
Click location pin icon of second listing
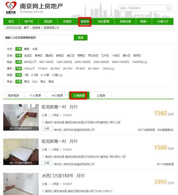click(43, 157)
